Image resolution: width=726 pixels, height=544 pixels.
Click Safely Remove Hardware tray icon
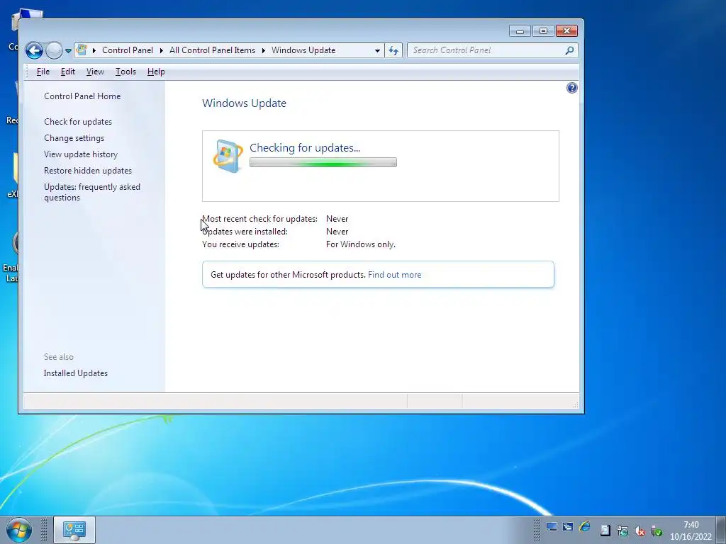[x=657, y=531]
